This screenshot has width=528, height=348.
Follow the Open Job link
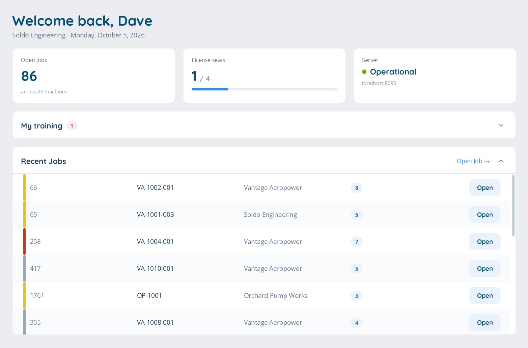pos(473,161)
